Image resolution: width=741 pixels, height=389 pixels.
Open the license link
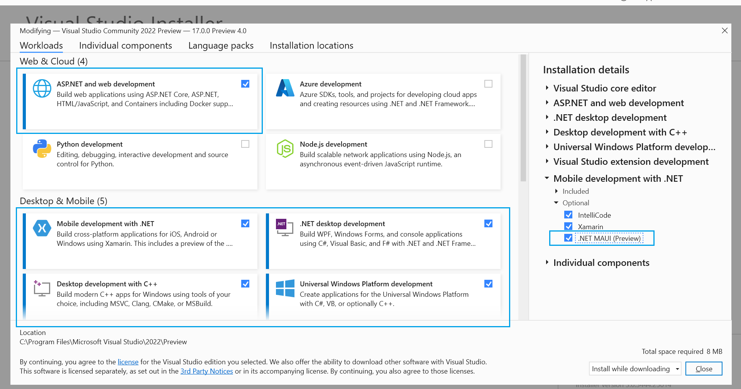[128, 362]
